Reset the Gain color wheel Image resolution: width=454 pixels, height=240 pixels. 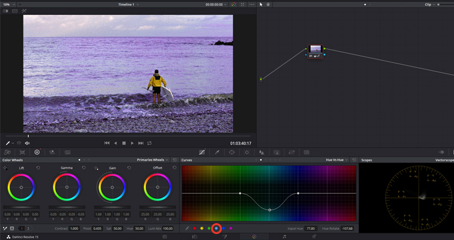(129, 168)
